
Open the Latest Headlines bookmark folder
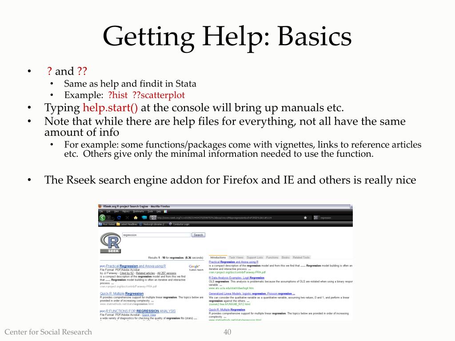[127, 224]
